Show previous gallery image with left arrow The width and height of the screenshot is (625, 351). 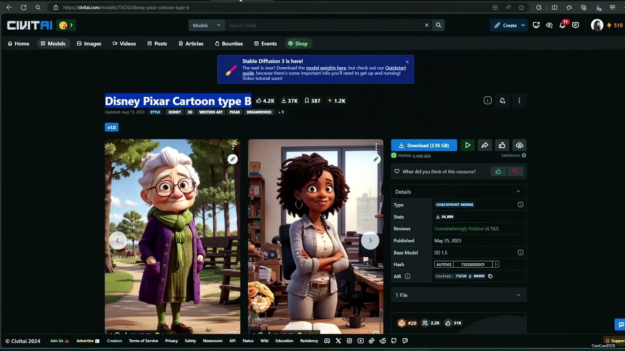pyautogui.click(x=117, y=240)
